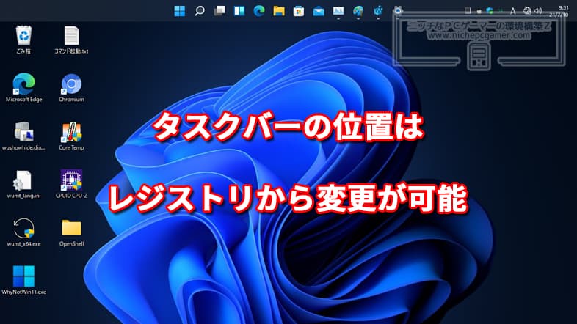Select OpenShell folder on desktop
The width and height of the screenshot is (577, 324).
pyautogui.click(x=71, y=232)
